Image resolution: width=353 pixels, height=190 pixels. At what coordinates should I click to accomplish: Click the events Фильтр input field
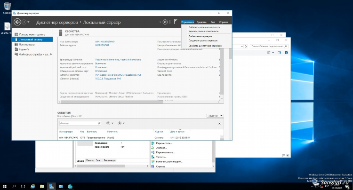pyautogui.click(x=78, y=123)
